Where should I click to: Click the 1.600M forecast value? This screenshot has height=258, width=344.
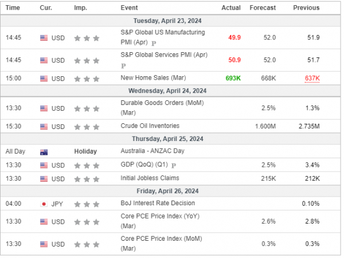click(x=265, y=126)
